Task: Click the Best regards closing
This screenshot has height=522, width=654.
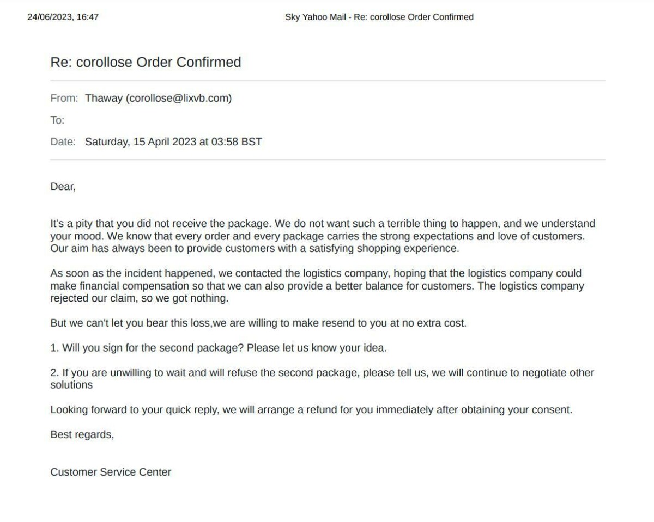Action: click(x=82, y=434)
